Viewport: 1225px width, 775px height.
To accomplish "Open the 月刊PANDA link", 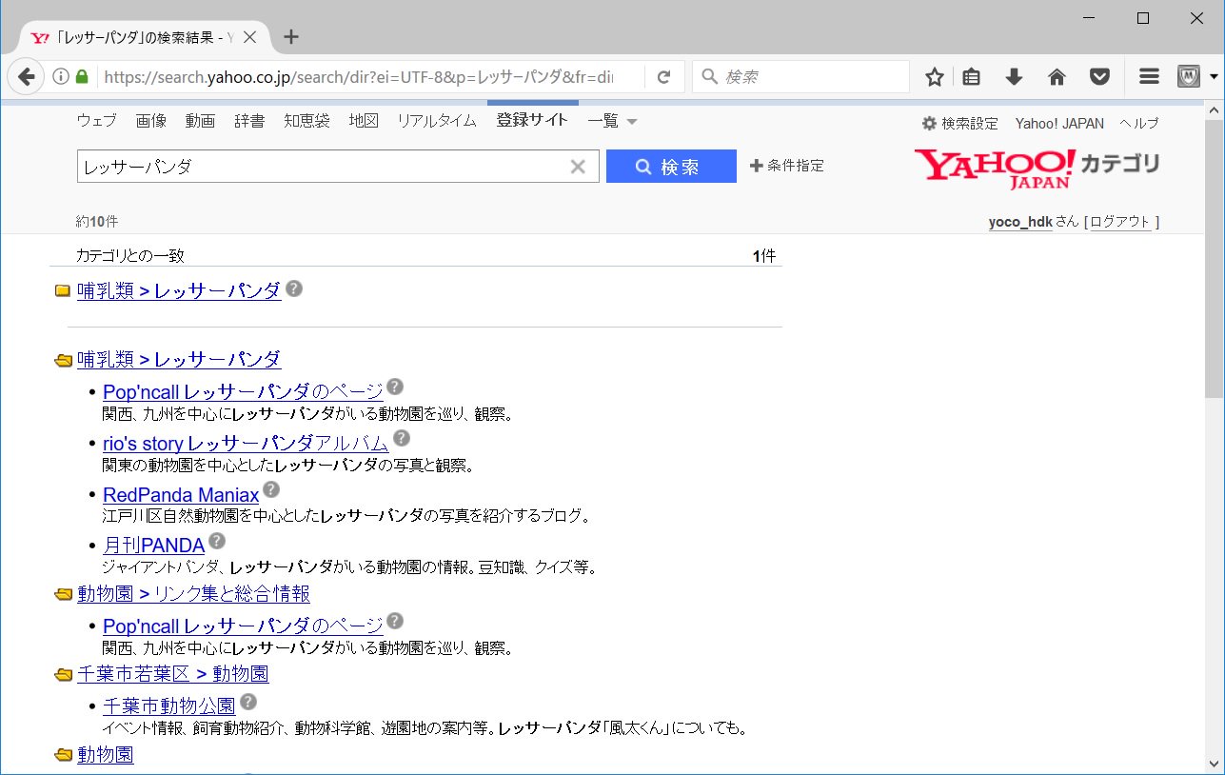I will tap(153, 546).
